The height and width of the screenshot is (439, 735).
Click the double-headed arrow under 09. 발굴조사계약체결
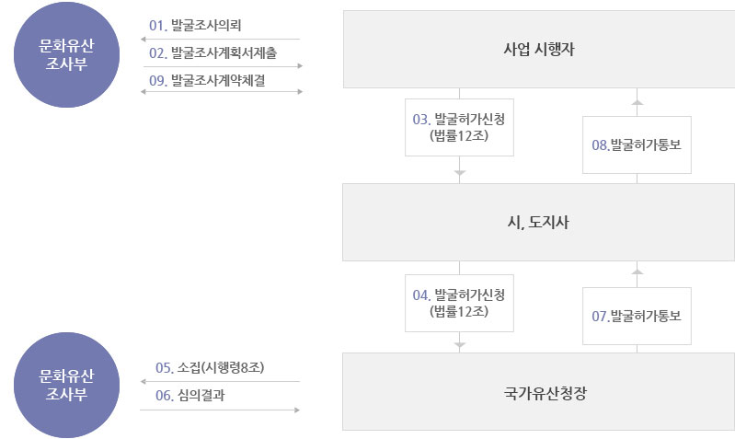[220, 93]
